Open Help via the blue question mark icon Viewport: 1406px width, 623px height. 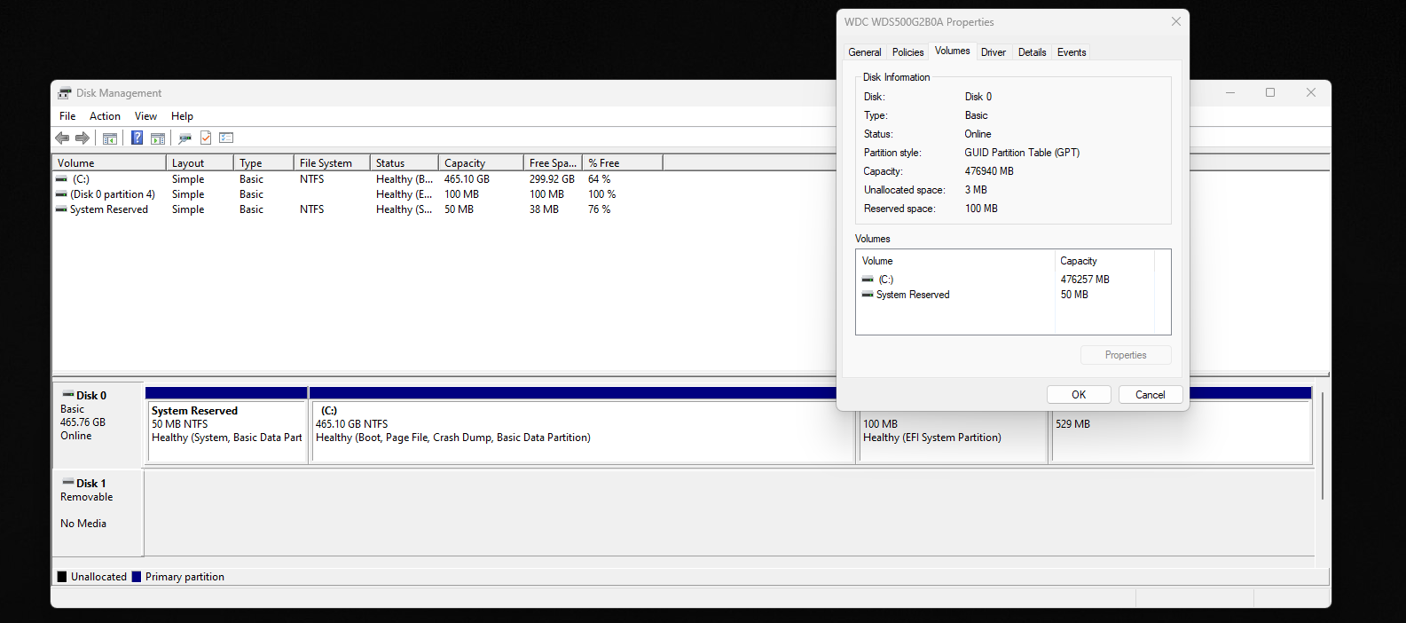pos(137,138)
